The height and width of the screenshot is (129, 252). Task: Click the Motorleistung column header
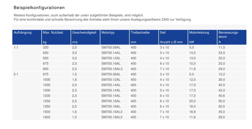click(x=202, y=37)
